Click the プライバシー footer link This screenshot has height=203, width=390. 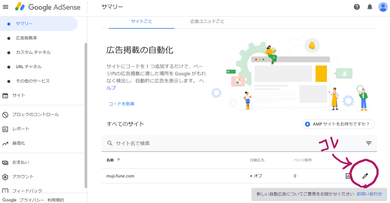click(32, 200)
